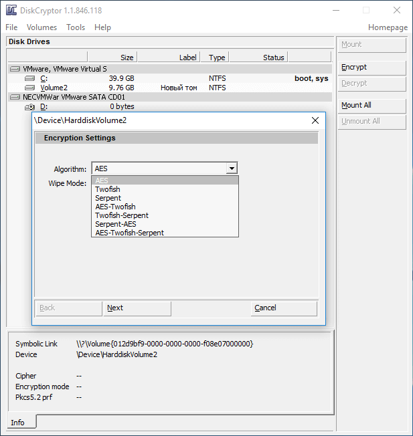Click the Unmount All button
The width and height of the screenshot is (413, 436).
coord(372,122)
